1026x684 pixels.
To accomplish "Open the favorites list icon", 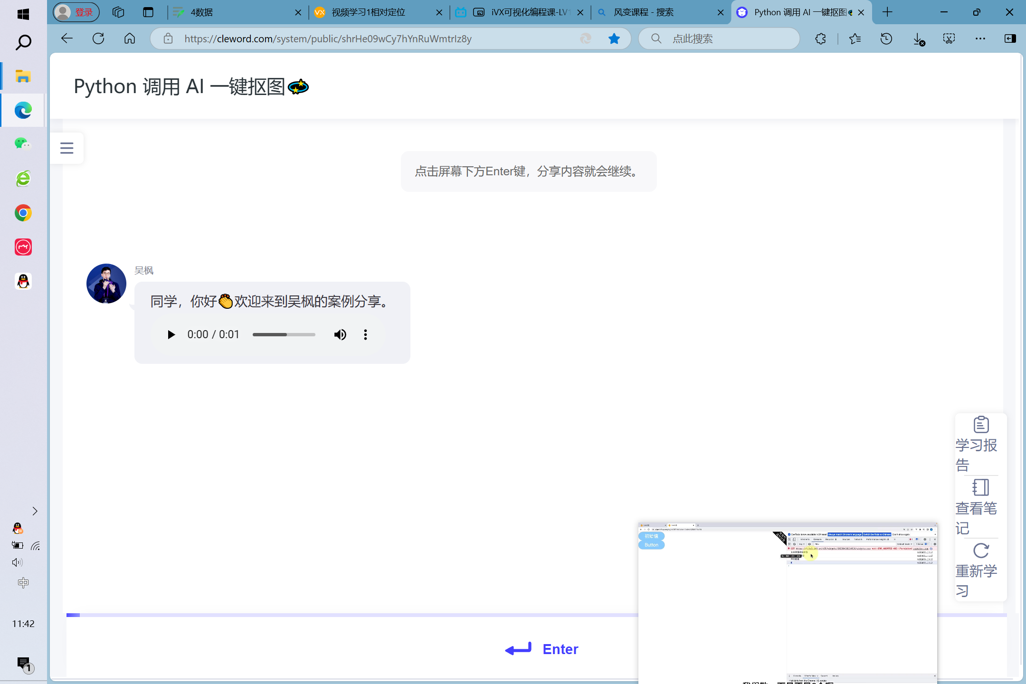I will (855, 38).
